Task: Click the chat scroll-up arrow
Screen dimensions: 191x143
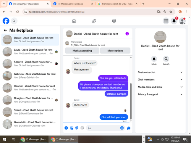Action: (131, 57)
